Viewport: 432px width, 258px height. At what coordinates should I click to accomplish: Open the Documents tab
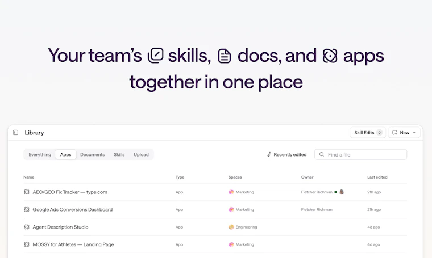click(92, 154)
